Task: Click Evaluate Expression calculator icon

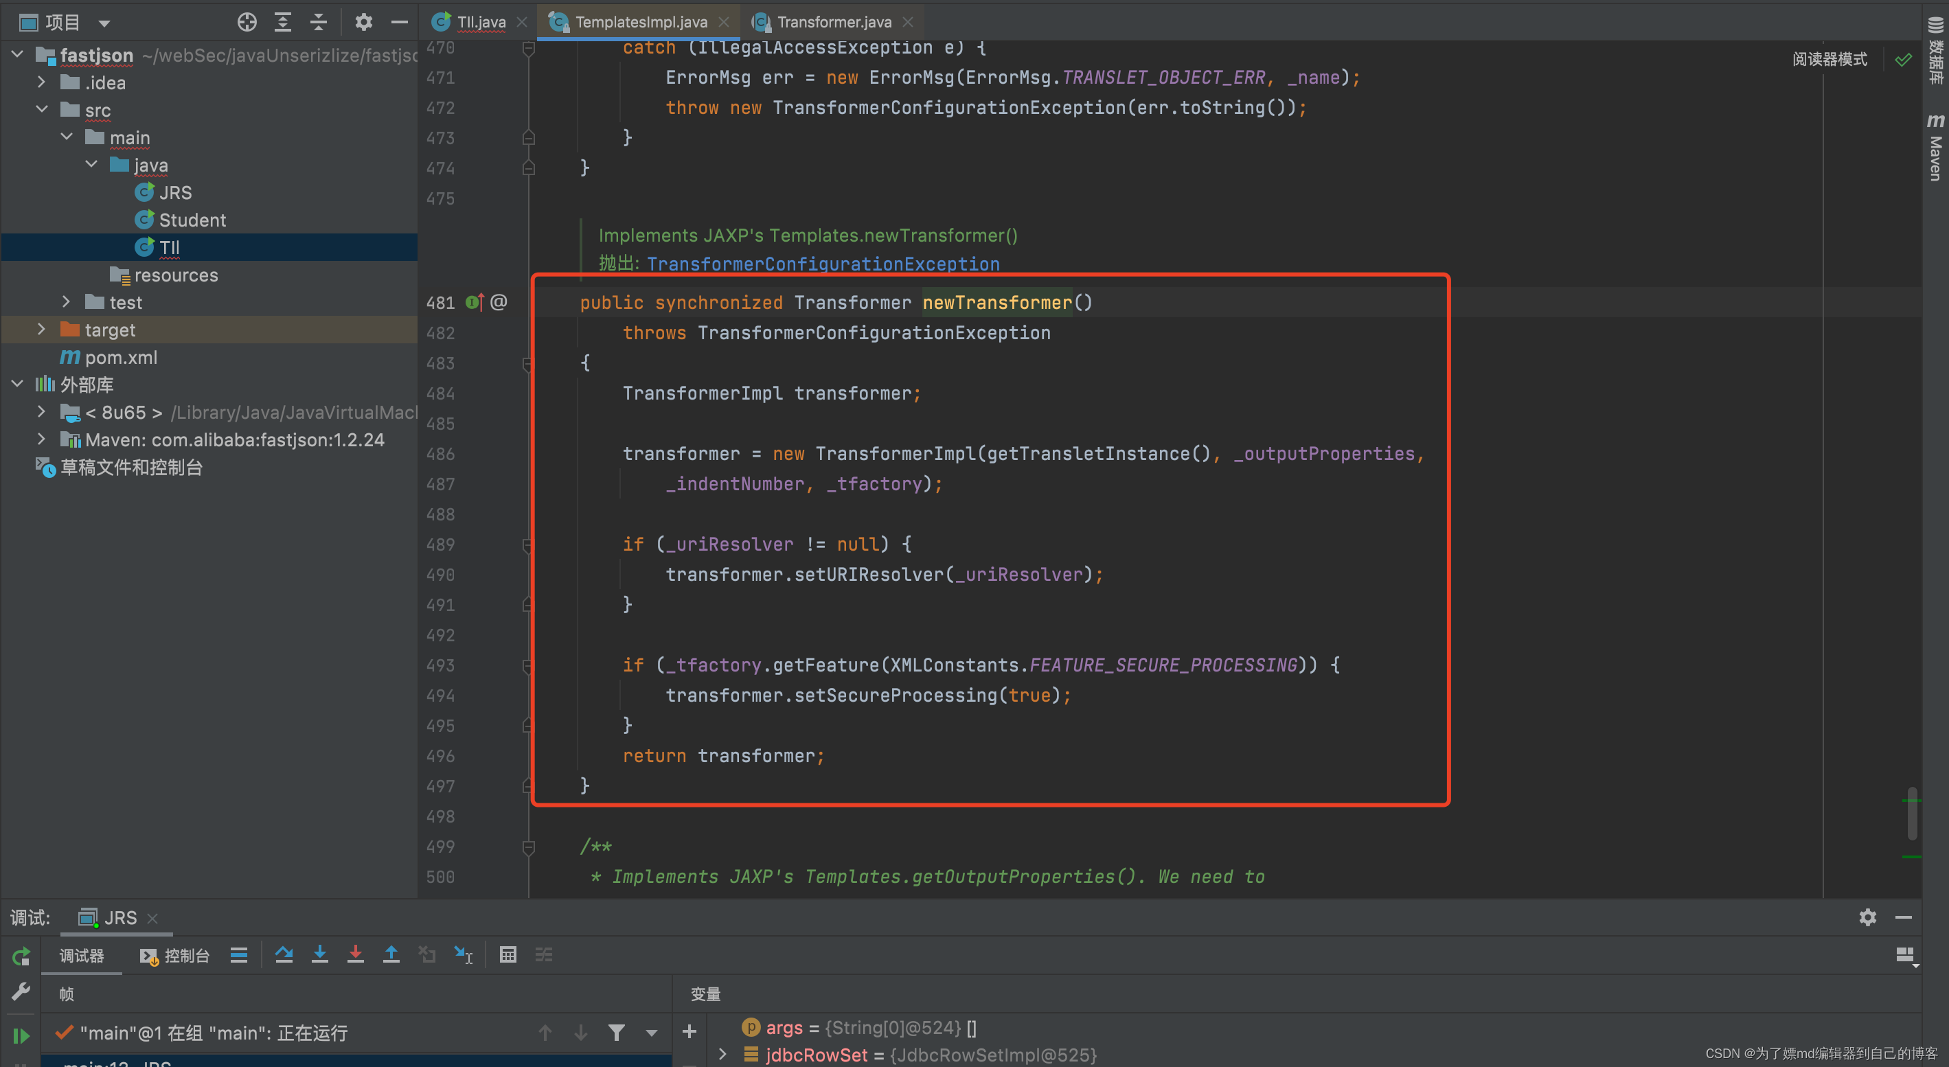Action: pos(508,955)
